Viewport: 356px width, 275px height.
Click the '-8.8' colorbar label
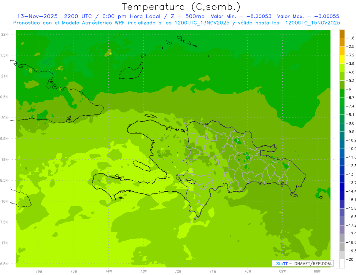pyautogui.click(x=350, y=123)
